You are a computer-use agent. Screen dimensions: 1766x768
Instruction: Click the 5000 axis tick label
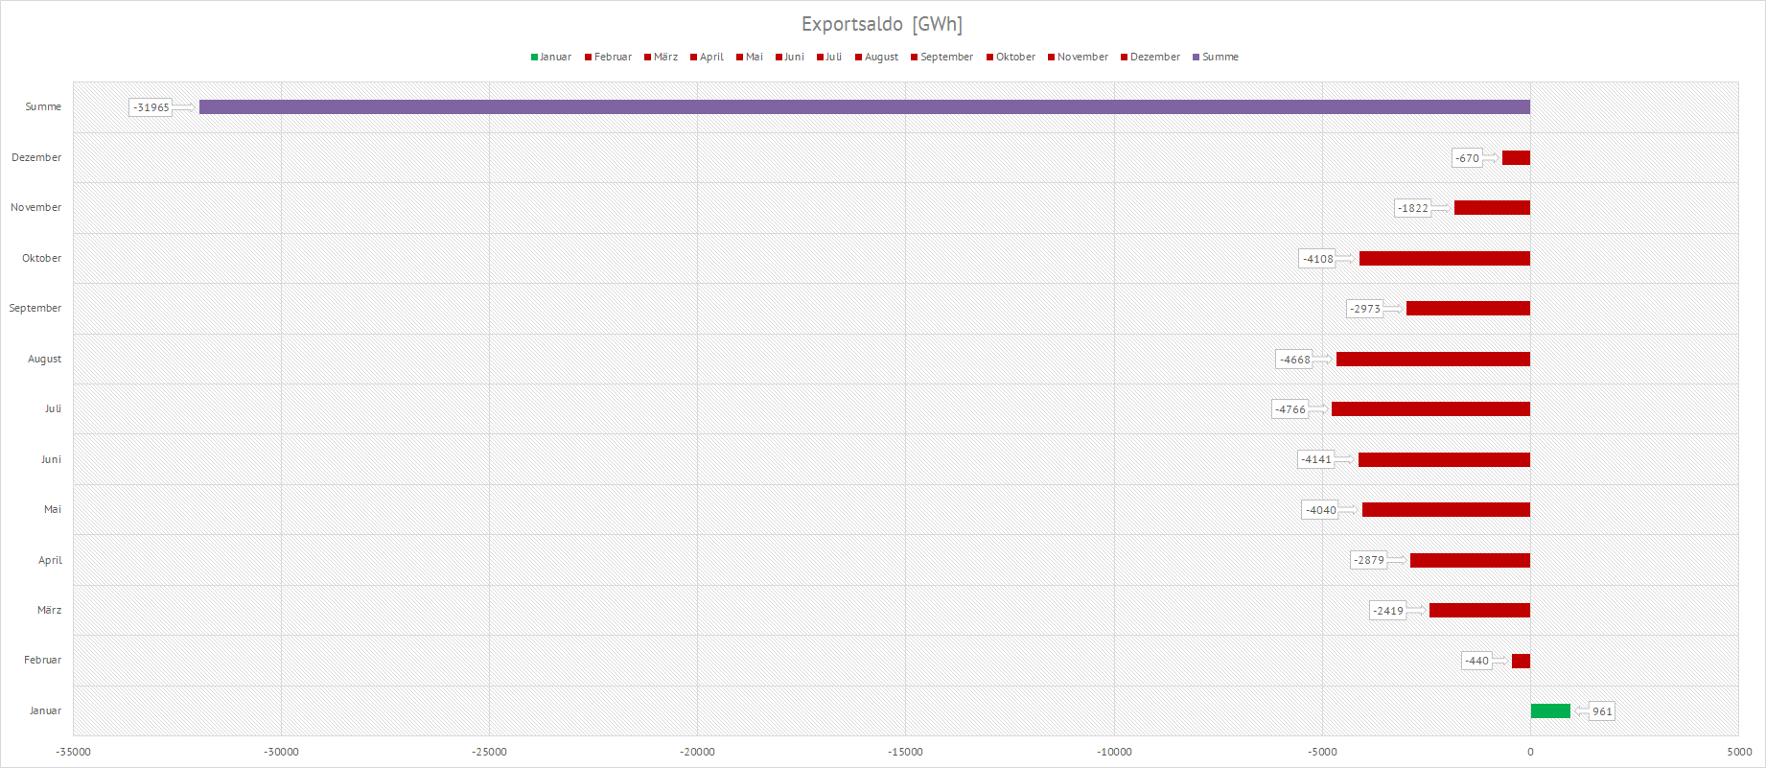pyautogui.click(x=1739, y=753)
